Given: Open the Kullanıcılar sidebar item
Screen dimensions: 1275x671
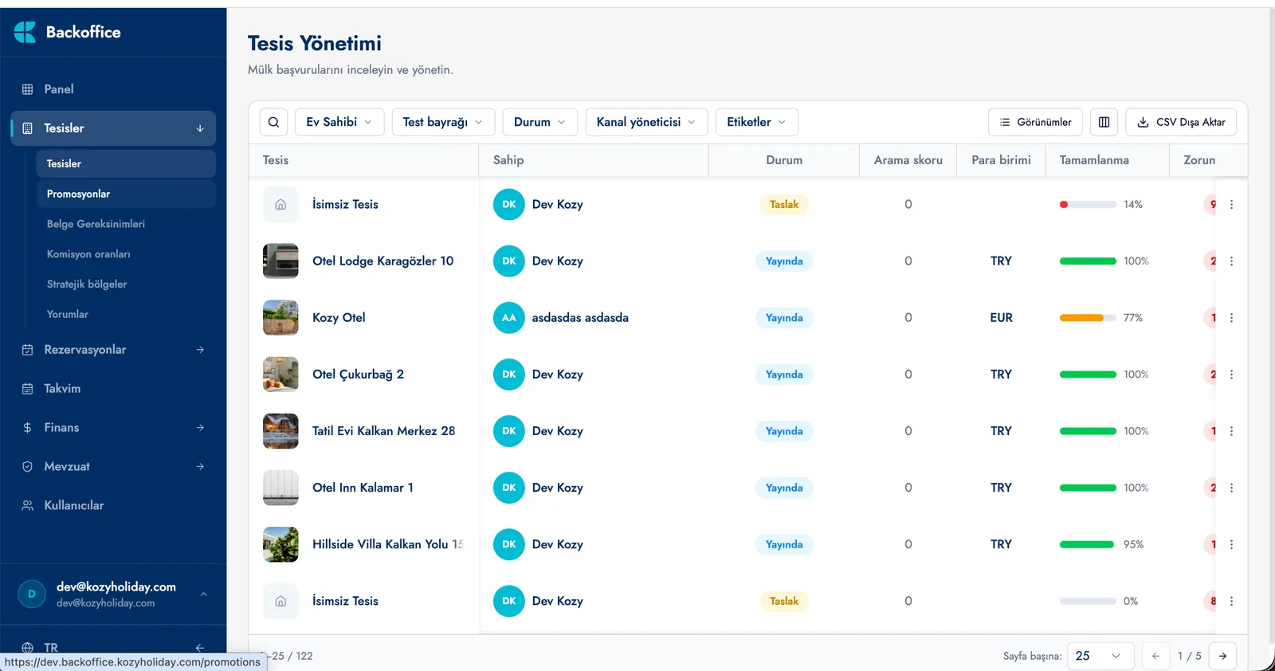Looking at the screenshot, I should point(113,506).
